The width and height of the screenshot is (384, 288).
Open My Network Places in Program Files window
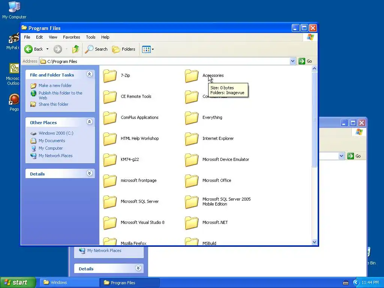point(55,156)
